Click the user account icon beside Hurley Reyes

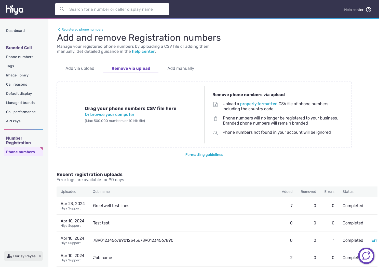coord(9,256)
